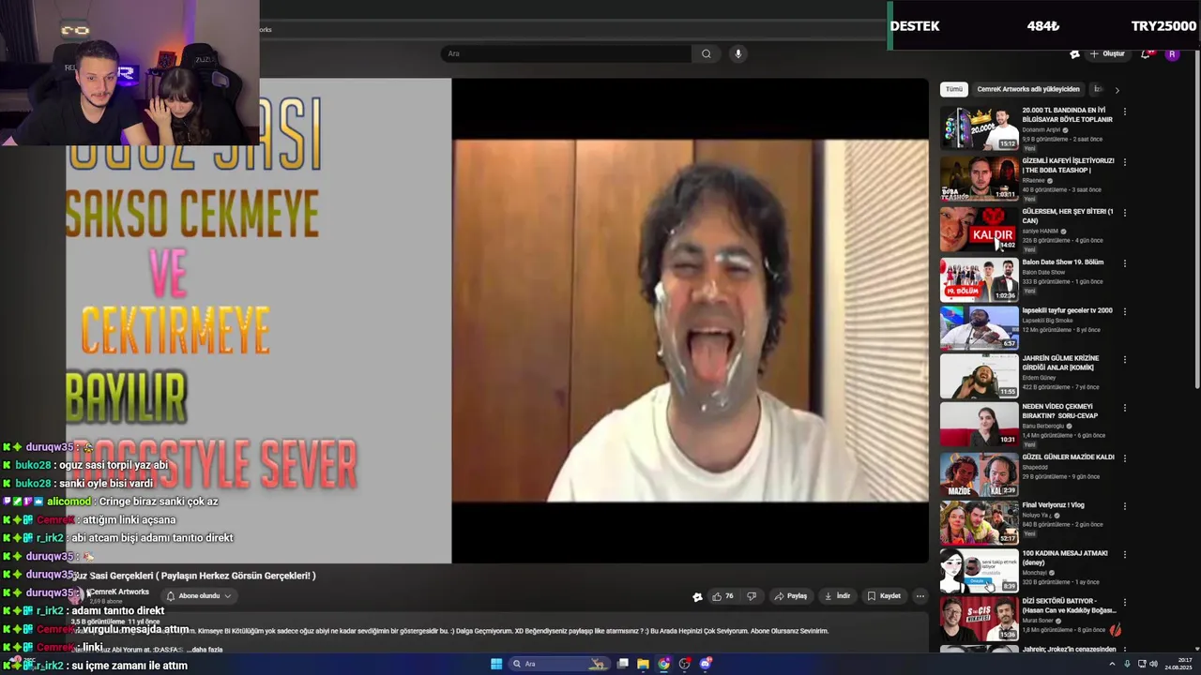
Task: Open 'GİZEMLİ KAFEYİ İŞLETİYORUZ' video thumbnail
Action: coord(979,179)
